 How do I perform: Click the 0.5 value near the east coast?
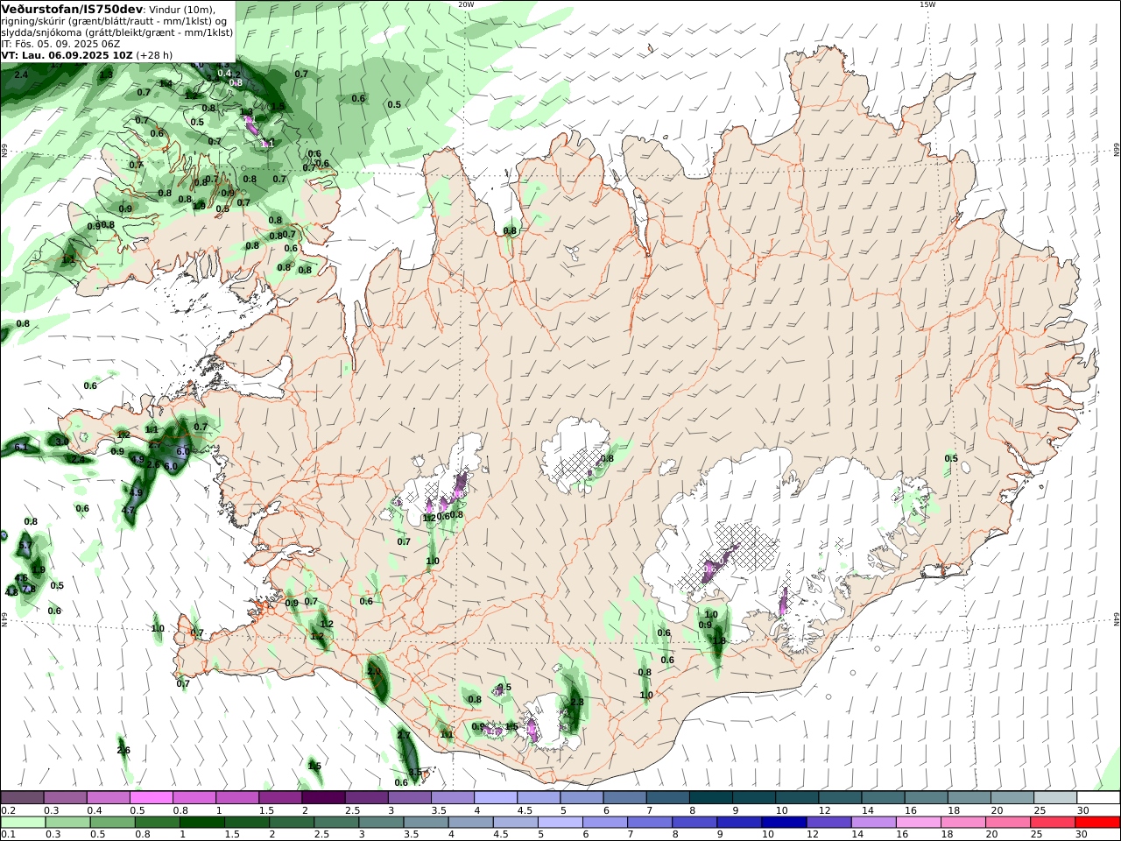951,458
